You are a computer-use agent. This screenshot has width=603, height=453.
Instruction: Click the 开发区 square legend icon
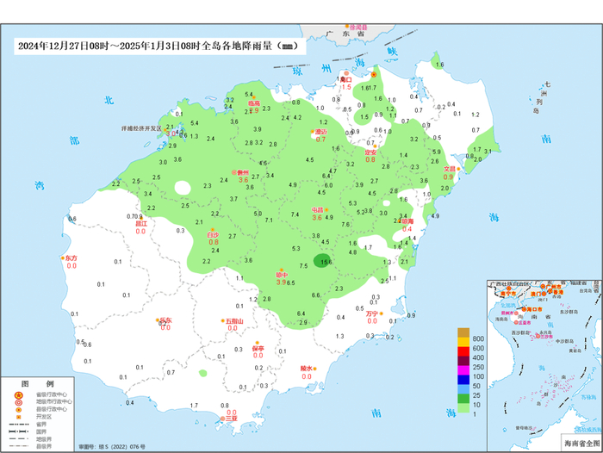pos(18,417)
